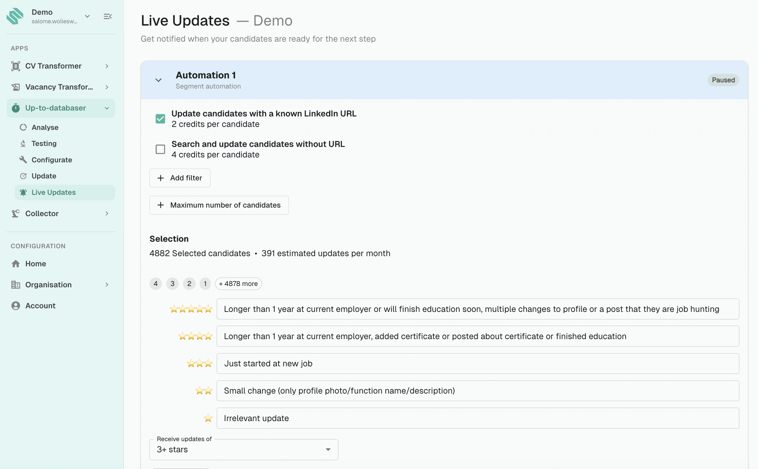Viewport: 758px width, 469px height.
Task: Click the Vacancy Transformer icon
Action: [x=15, y=87]
